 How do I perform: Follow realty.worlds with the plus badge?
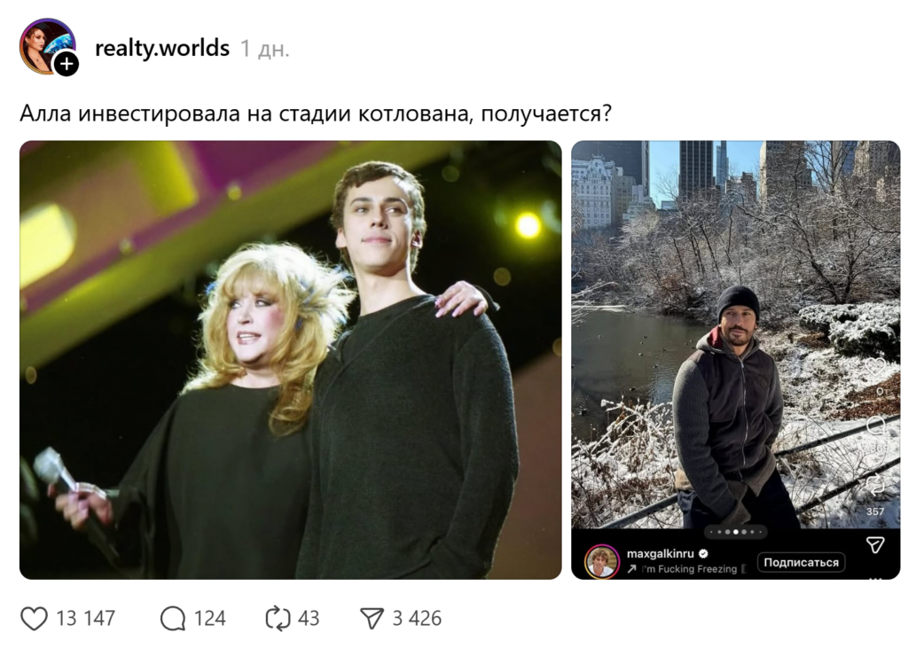[67, 64]
